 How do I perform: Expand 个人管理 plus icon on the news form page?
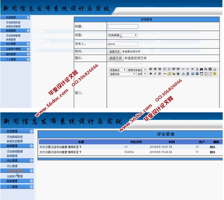(x=28, y=59)
